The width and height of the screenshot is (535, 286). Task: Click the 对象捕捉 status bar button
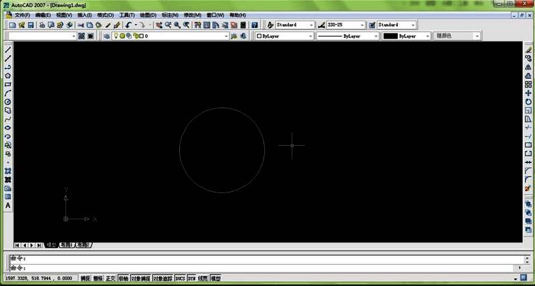(140, 278)
